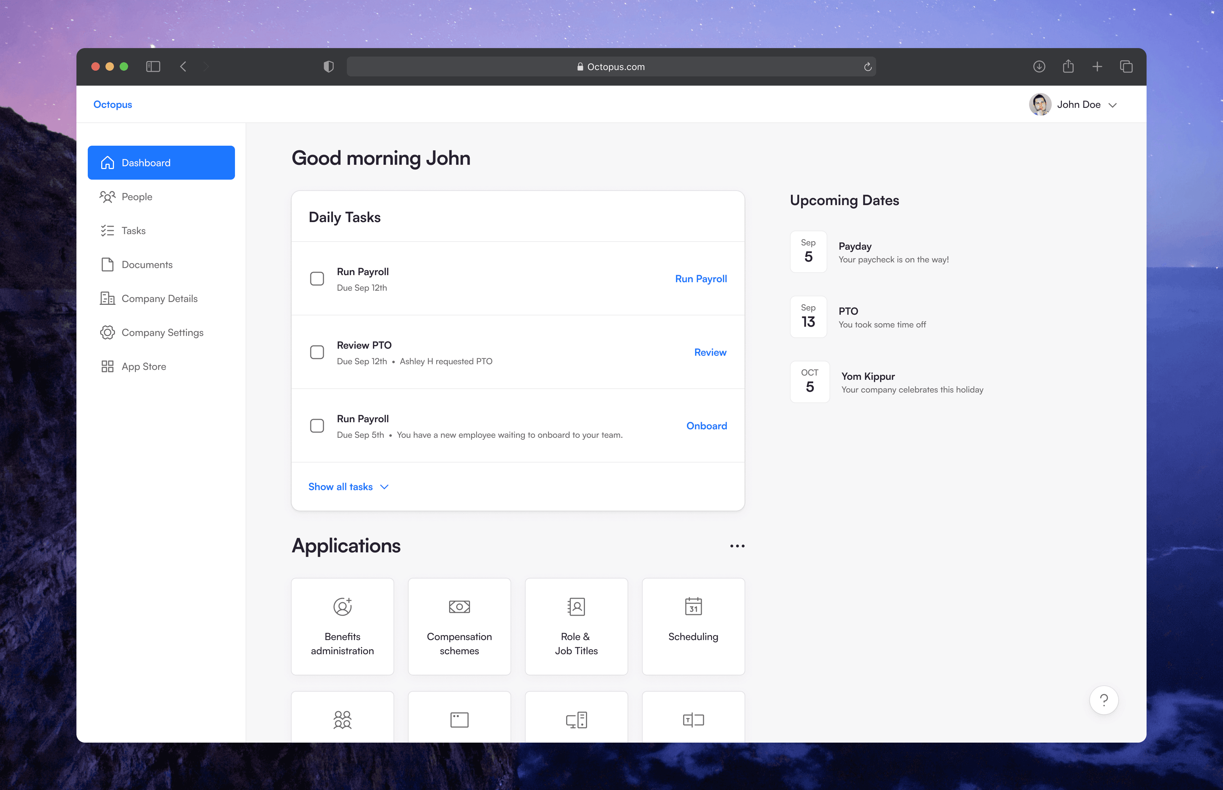Select Dashboard in the sidebar
The image size is (1223, 790).
[x=161, y=163]
